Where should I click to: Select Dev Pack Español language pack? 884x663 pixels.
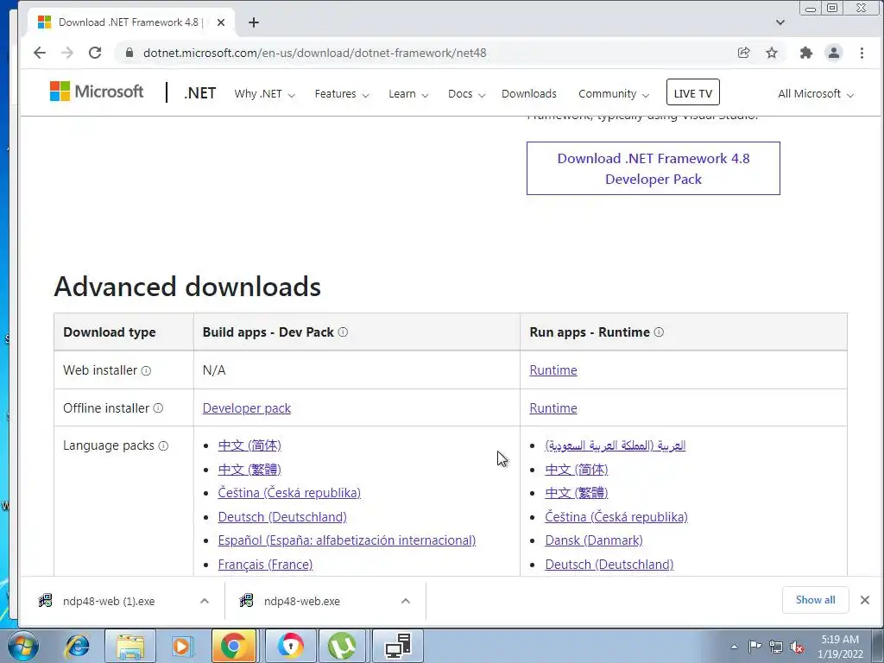coord(347,540)
